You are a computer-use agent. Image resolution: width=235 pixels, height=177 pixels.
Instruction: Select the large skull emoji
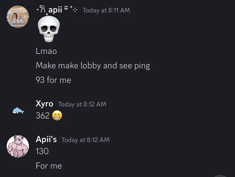(49, 29)
